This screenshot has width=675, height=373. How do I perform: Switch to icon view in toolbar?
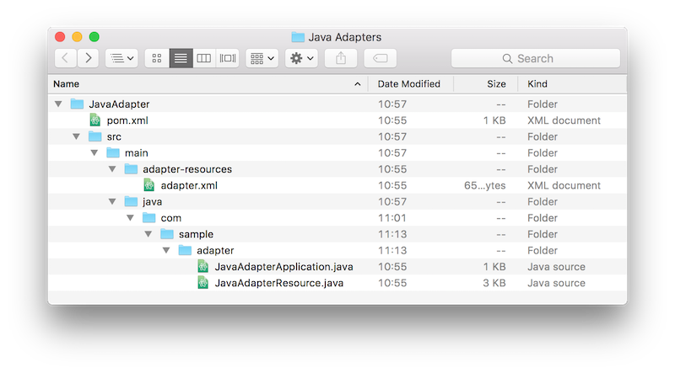157,58
